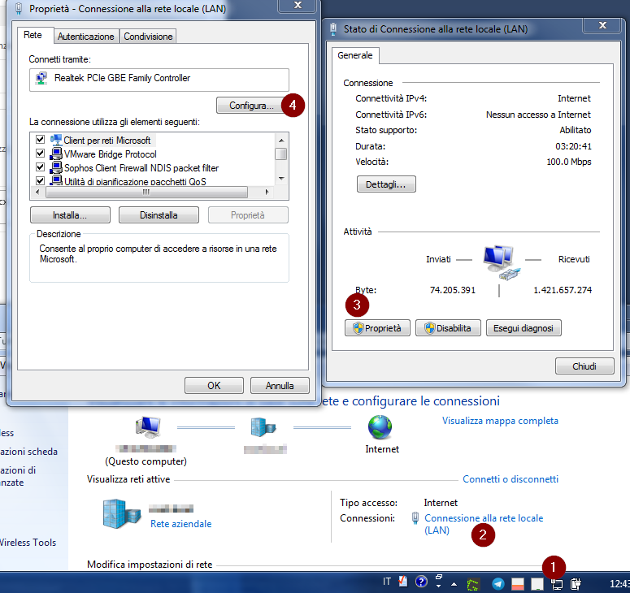Toggle the VMware Bridge Protocol checkbox
630x593 pixels.
(x=40, y=154)
